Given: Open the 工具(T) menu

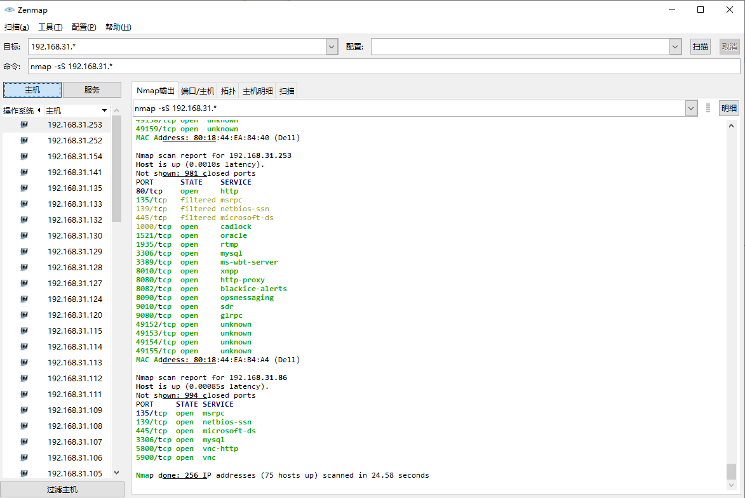Looking at the screenshot, I should (x=50, y=27).
